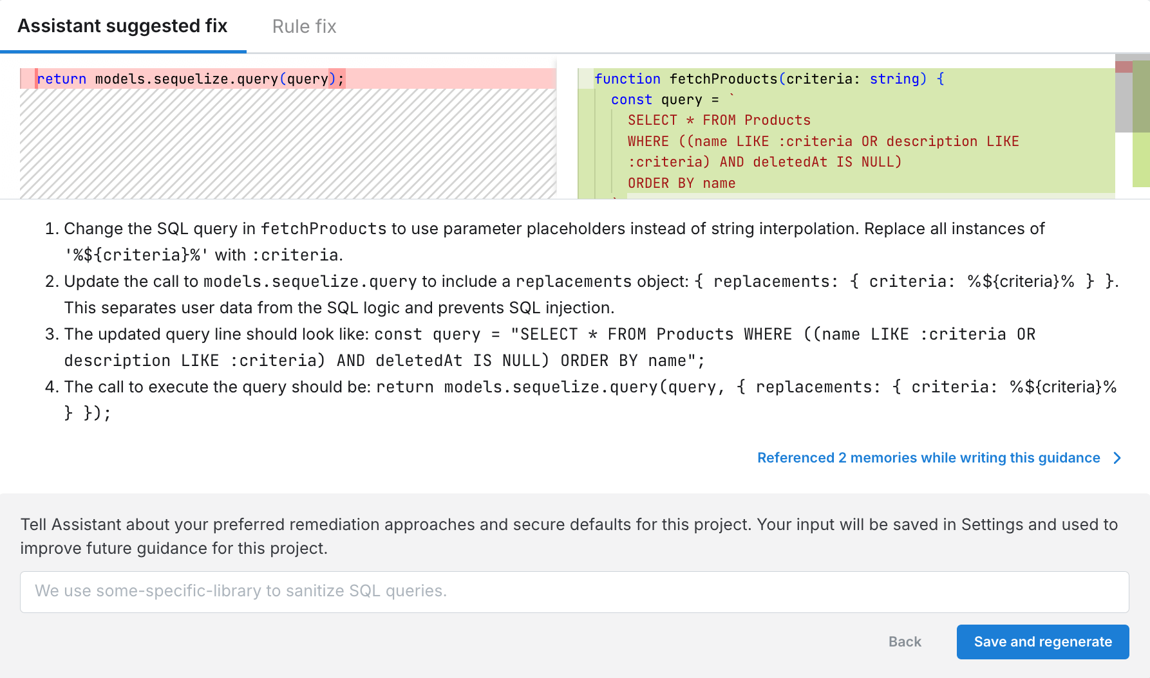Switch to the Rule fix tab

(303, 26)
